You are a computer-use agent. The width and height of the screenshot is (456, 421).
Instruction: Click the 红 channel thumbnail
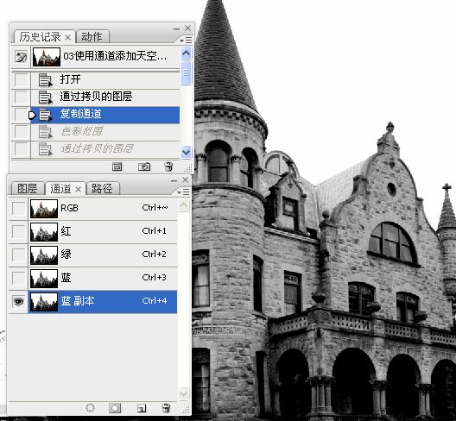[x=44, y=232]
